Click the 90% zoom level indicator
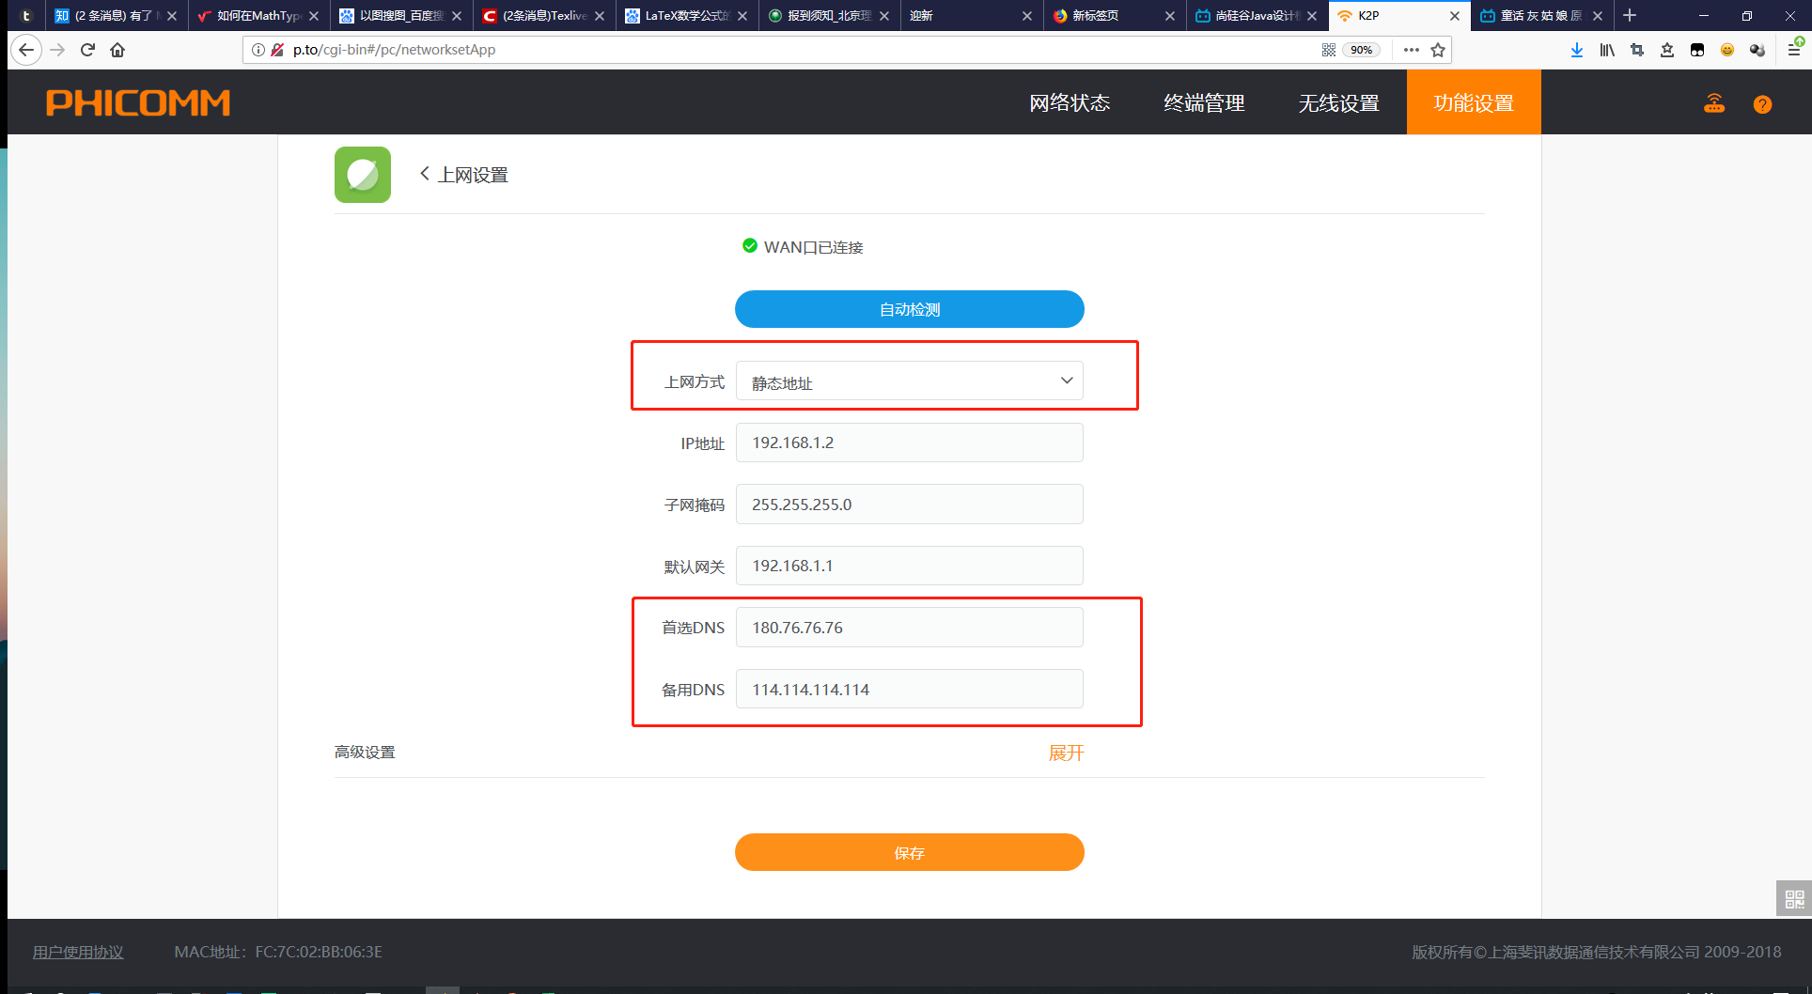The height and width of the screenshot is (994, 1812). click(1361, 50)
